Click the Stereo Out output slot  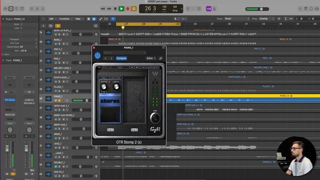tap(10, 114)
